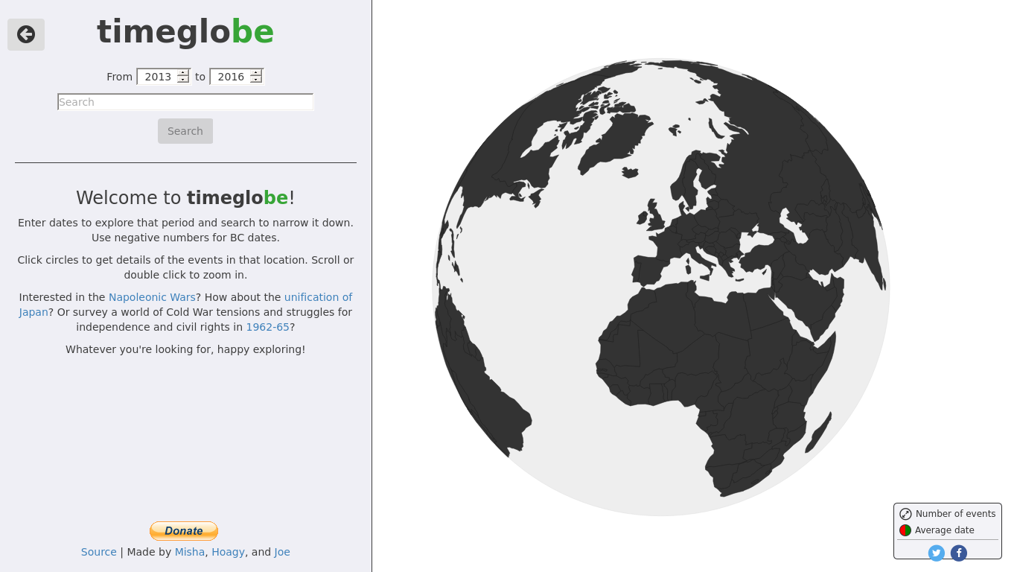Increase the To year with up arrow

(x=256, y=73)
